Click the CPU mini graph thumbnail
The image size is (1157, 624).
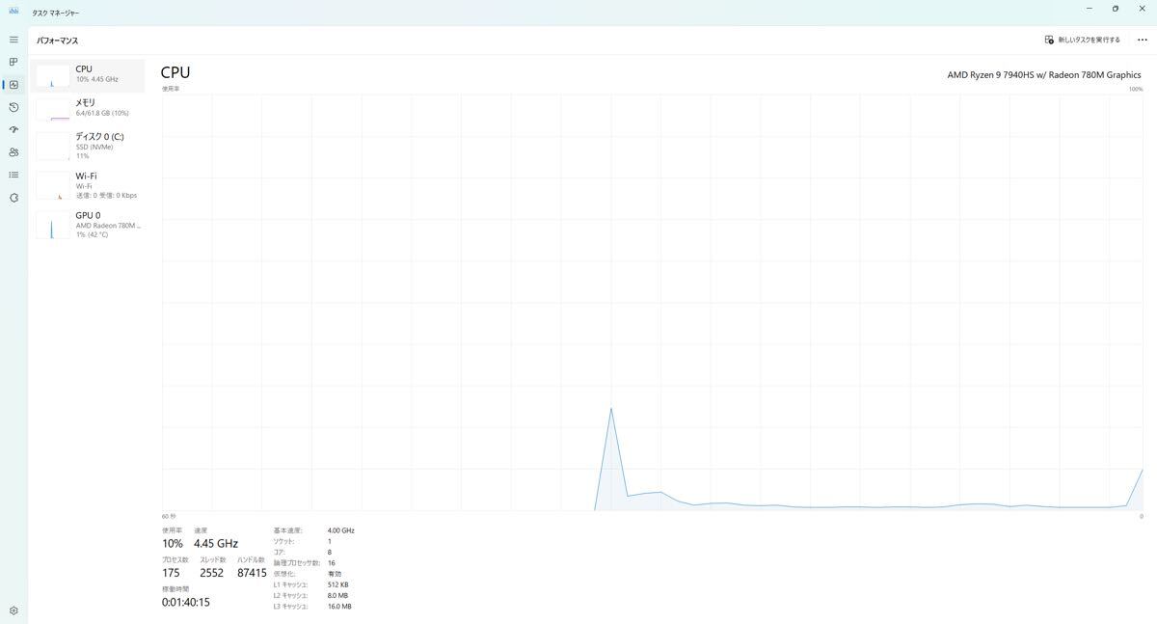(53, 76)
